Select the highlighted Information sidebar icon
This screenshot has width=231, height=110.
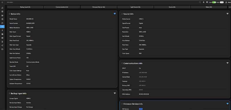pos(2,27)
